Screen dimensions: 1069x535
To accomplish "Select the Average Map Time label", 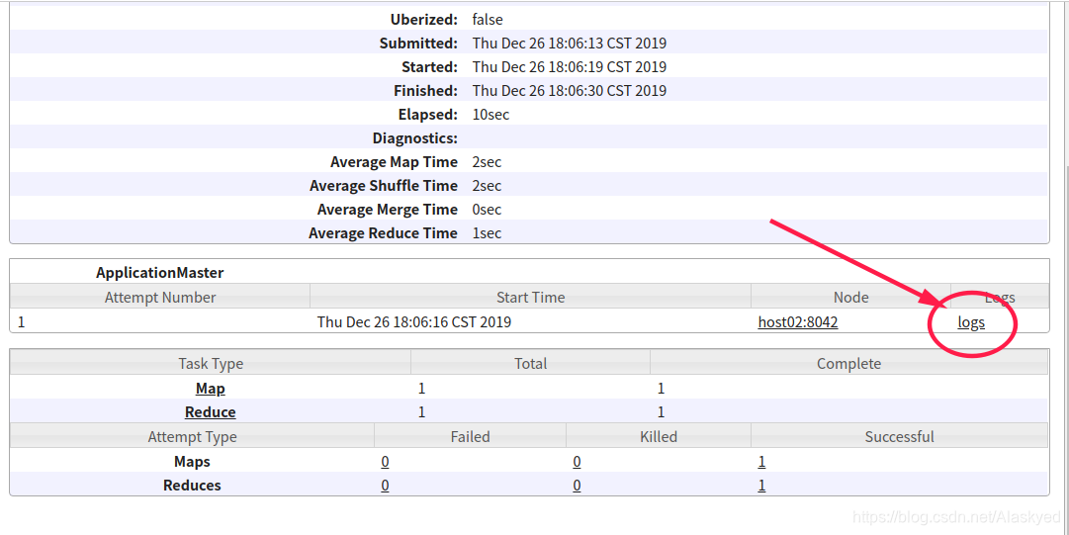I will 394,162.
